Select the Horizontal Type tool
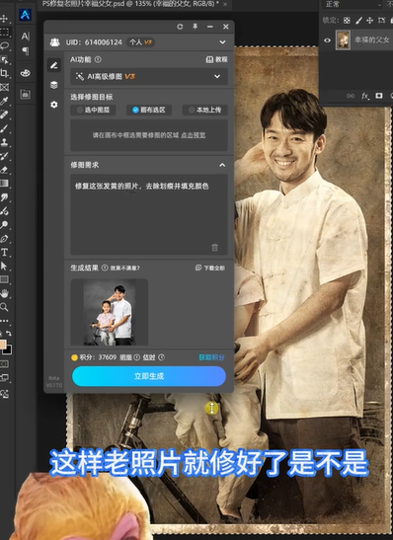Image resolution: width=393 pixels, height=540 pixels. click(4, 253)
